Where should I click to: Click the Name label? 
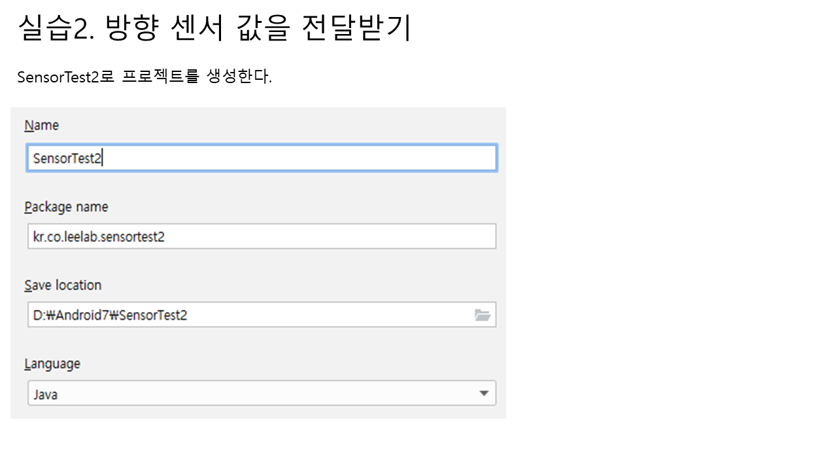pos(42,126)
